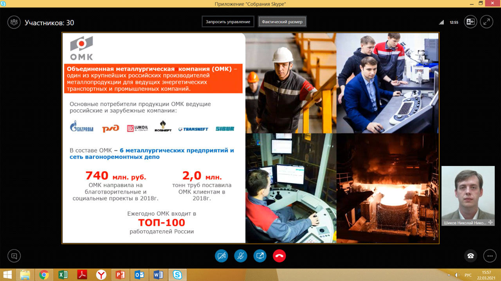Open the conversation chat bubble icon
The height and width of the screenshot is (281, 501).
(14, 256)
